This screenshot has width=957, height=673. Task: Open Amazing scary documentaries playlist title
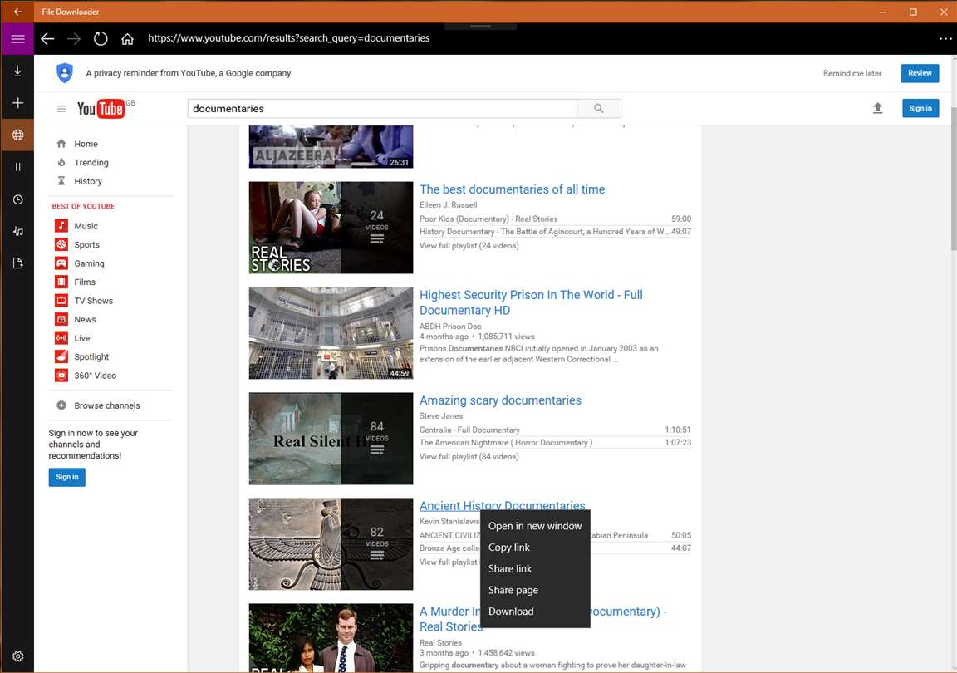[500, 400]
